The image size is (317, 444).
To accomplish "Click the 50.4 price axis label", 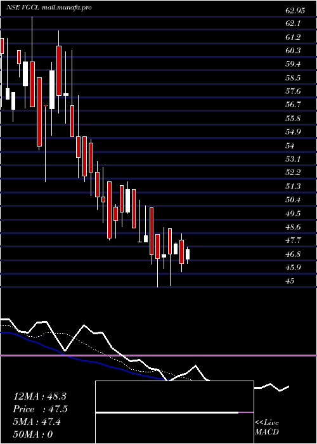I will coord(293,200).
